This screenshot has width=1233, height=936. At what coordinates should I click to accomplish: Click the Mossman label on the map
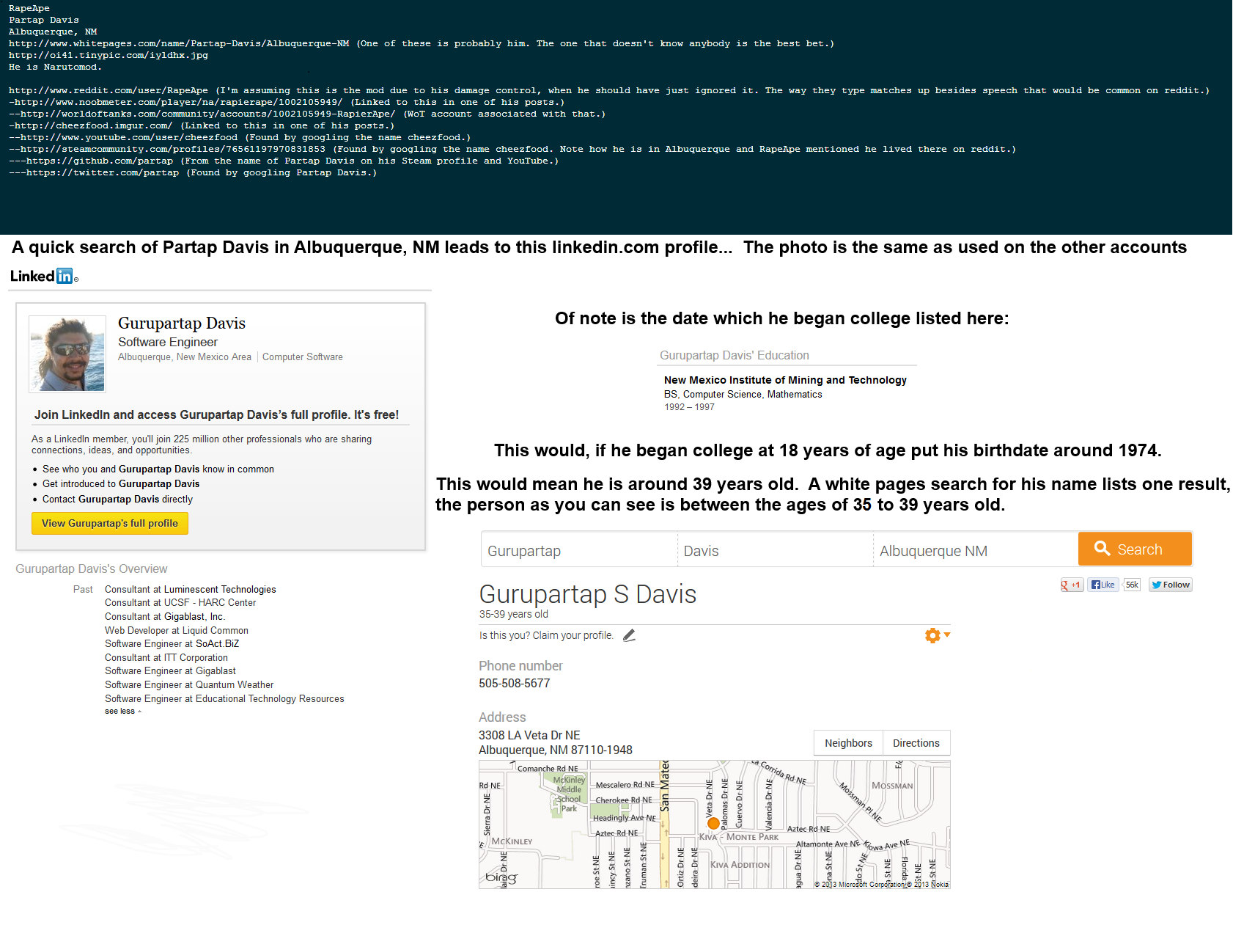(x=892, y=786)
